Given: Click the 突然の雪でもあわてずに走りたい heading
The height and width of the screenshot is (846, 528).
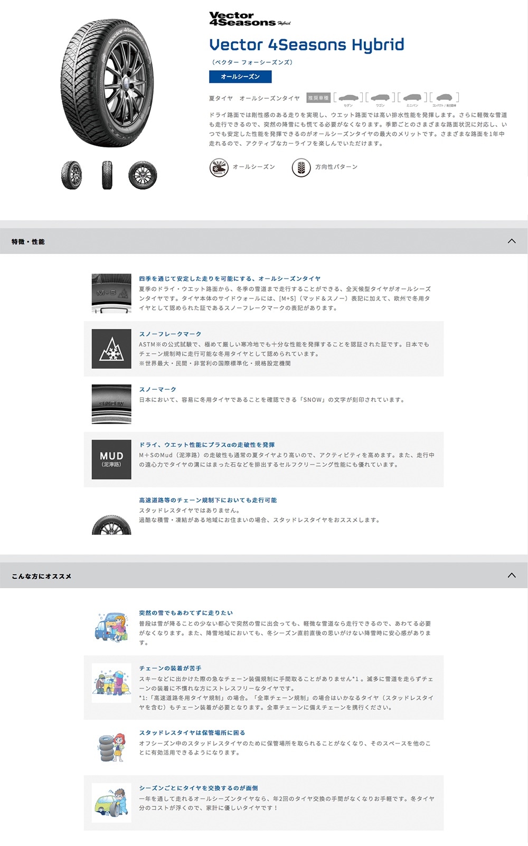Looking at the screenshot, I should [x=186, y=613].
